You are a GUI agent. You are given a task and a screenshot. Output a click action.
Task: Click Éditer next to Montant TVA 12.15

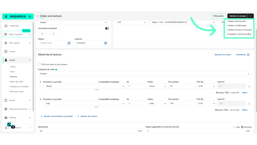coord(245,110)
